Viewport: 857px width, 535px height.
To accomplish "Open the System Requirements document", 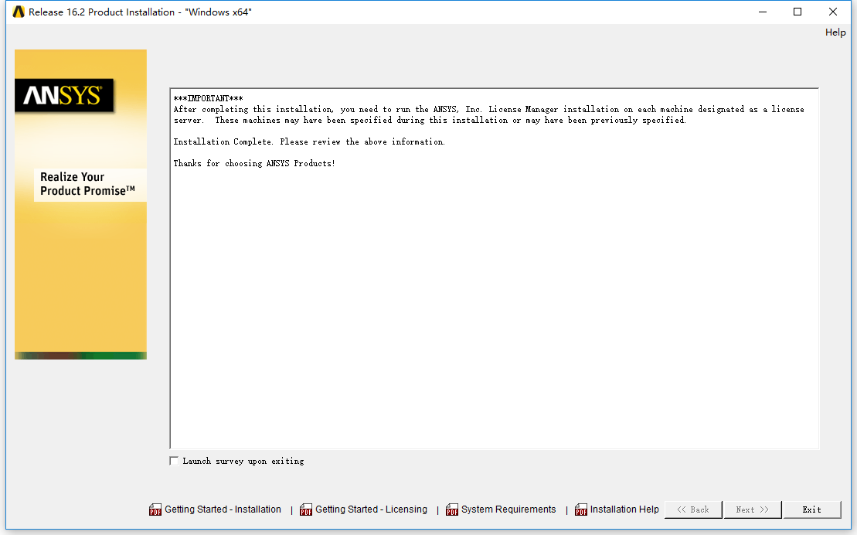I will point(508,509).
